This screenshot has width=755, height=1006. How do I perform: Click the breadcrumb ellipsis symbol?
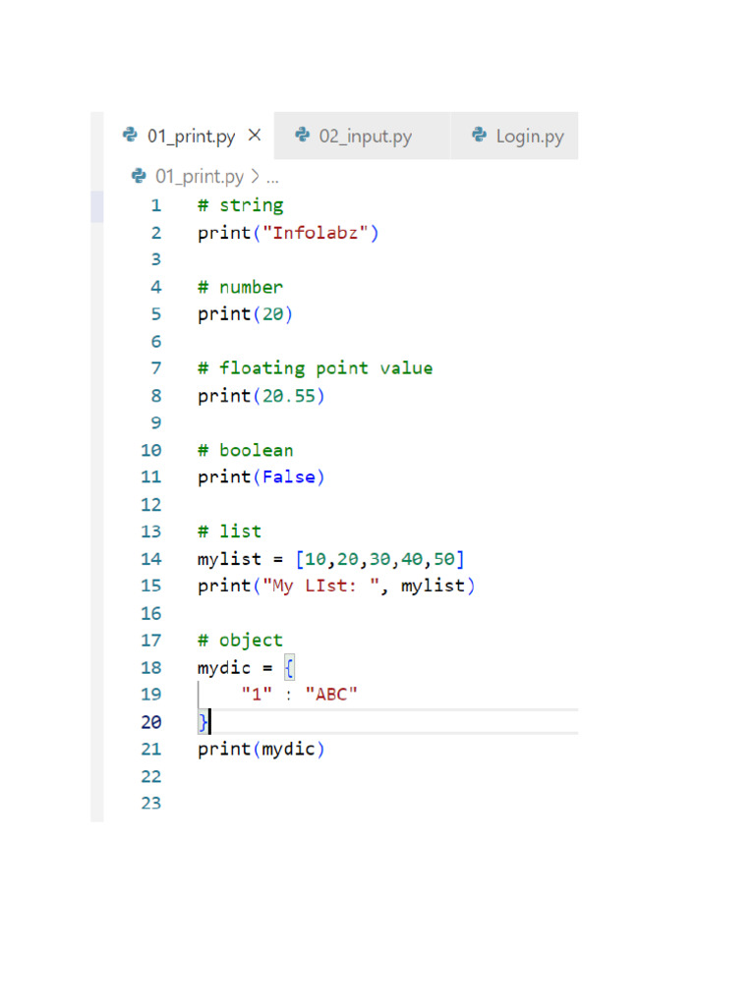point(273,181)
